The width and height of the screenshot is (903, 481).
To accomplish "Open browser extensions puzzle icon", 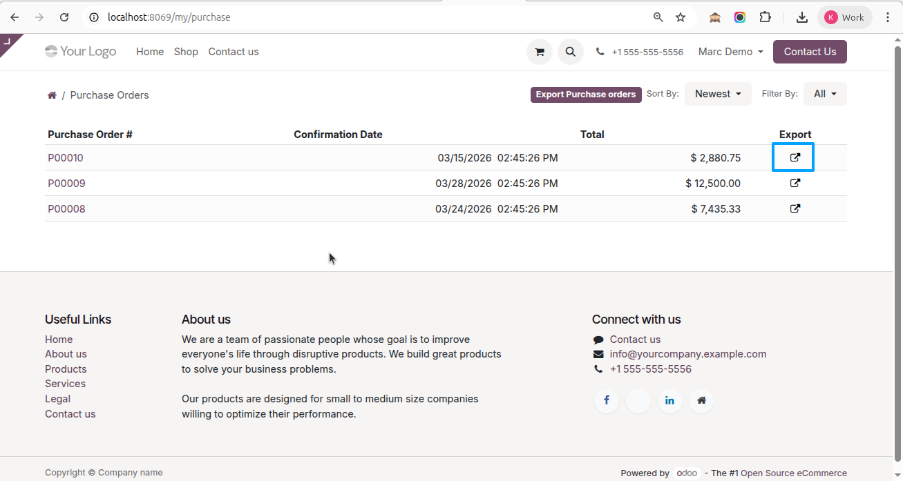I will coord(765,17).
